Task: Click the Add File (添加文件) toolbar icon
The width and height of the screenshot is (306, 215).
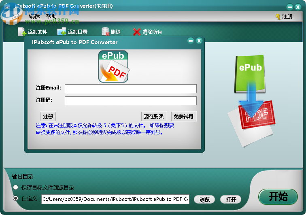Action: click(x=22, y=32)
